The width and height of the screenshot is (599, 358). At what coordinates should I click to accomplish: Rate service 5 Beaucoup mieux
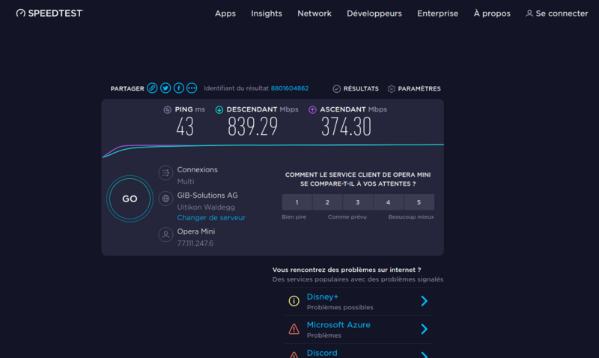tap(419, 202)
